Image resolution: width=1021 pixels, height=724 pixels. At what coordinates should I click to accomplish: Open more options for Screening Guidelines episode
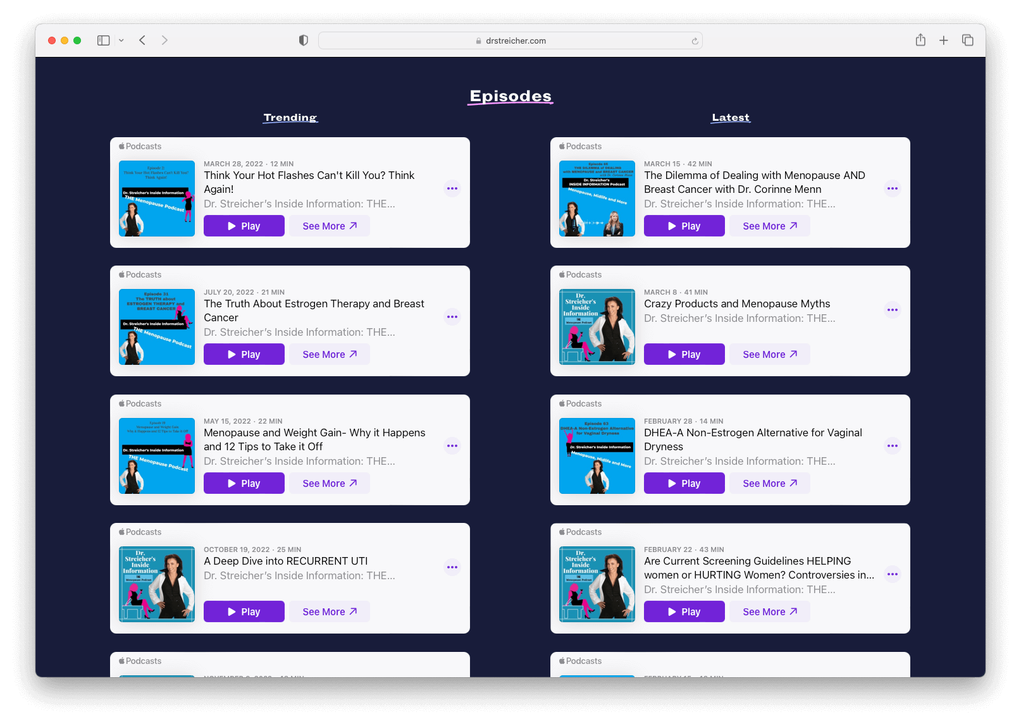point(893,574)
